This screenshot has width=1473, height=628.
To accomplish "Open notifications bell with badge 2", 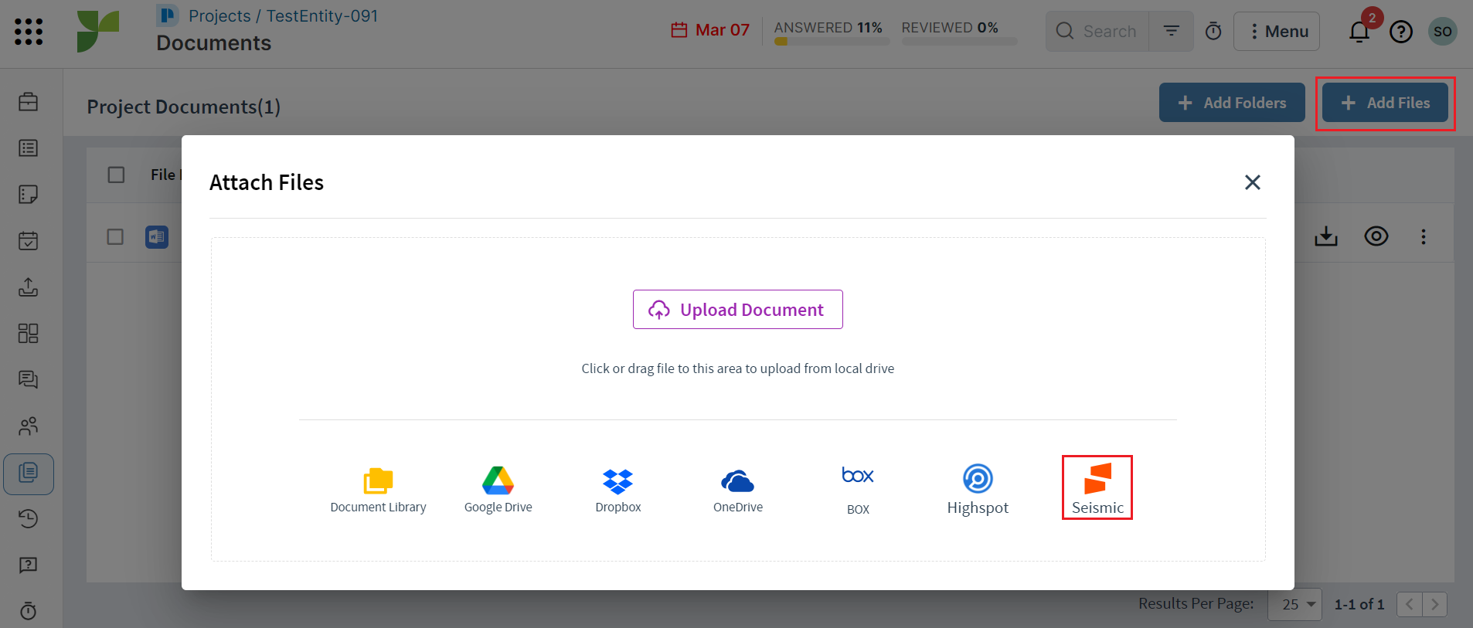I will (x=1360, y=30).
